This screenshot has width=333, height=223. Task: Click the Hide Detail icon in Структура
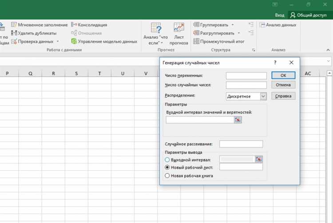(251, 33)
